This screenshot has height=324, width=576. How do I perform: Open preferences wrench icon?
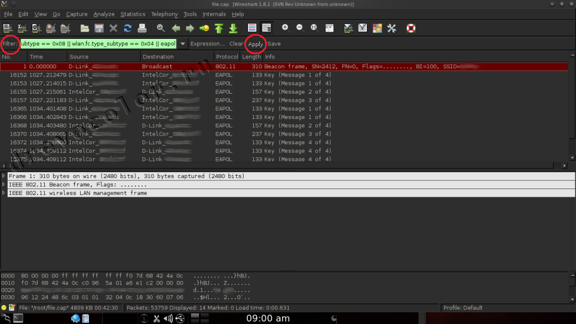pos(392,28)
